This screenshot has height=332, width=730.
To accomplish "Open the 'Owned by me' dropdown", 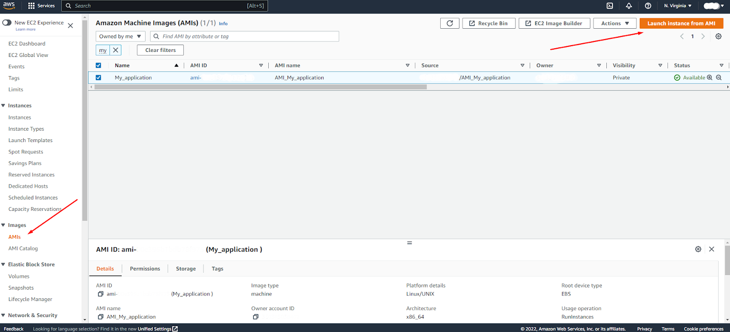I will tap(120, 36).
